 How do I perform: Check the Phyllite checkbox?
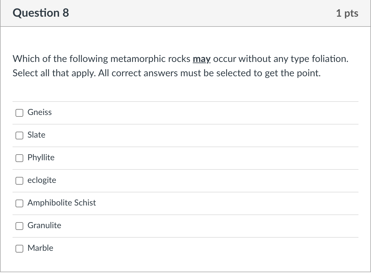pyautogui.click(x=19, y=158)
